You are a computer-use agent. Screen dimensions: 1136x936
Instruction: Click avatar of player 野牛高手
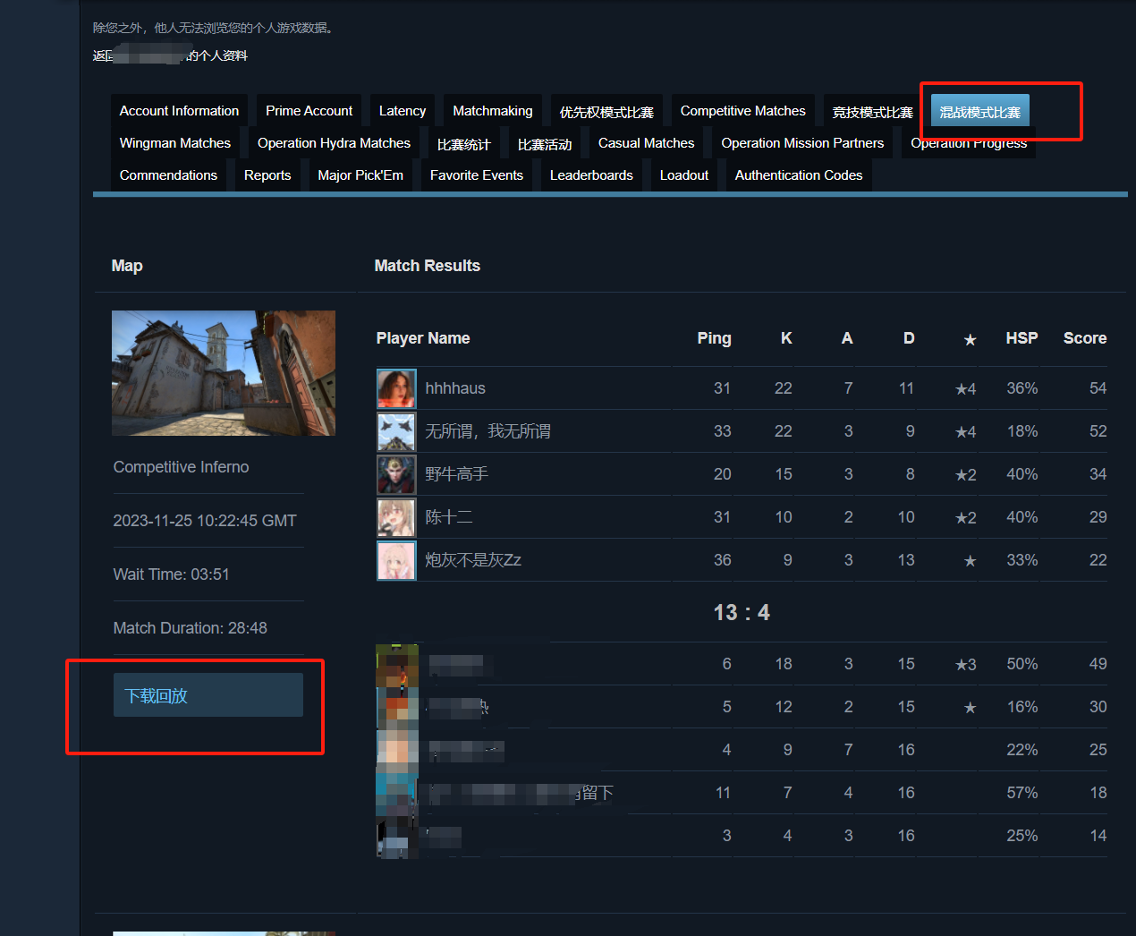click(x=396, y=474)
